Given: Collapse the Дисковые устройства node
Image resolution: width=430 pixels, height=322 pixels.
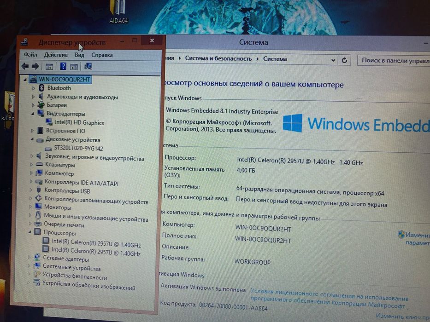Looking at the screenshot, I should click(x=32, y=139).
